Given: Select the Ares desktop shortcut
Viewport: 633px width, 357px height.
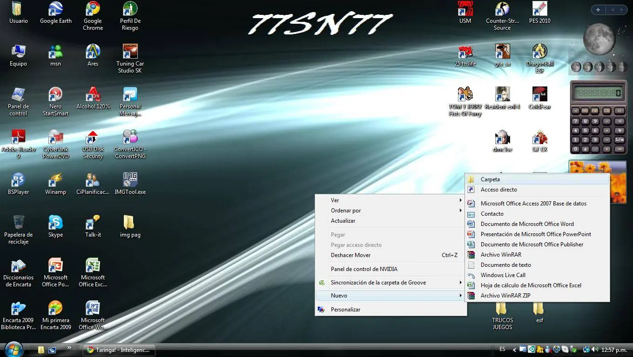Looking at the screenshot, I should (93, 55).
